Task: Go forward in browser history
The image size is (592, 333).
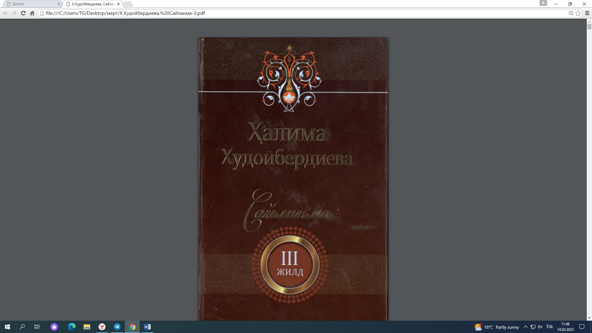Action: [14, 13]
